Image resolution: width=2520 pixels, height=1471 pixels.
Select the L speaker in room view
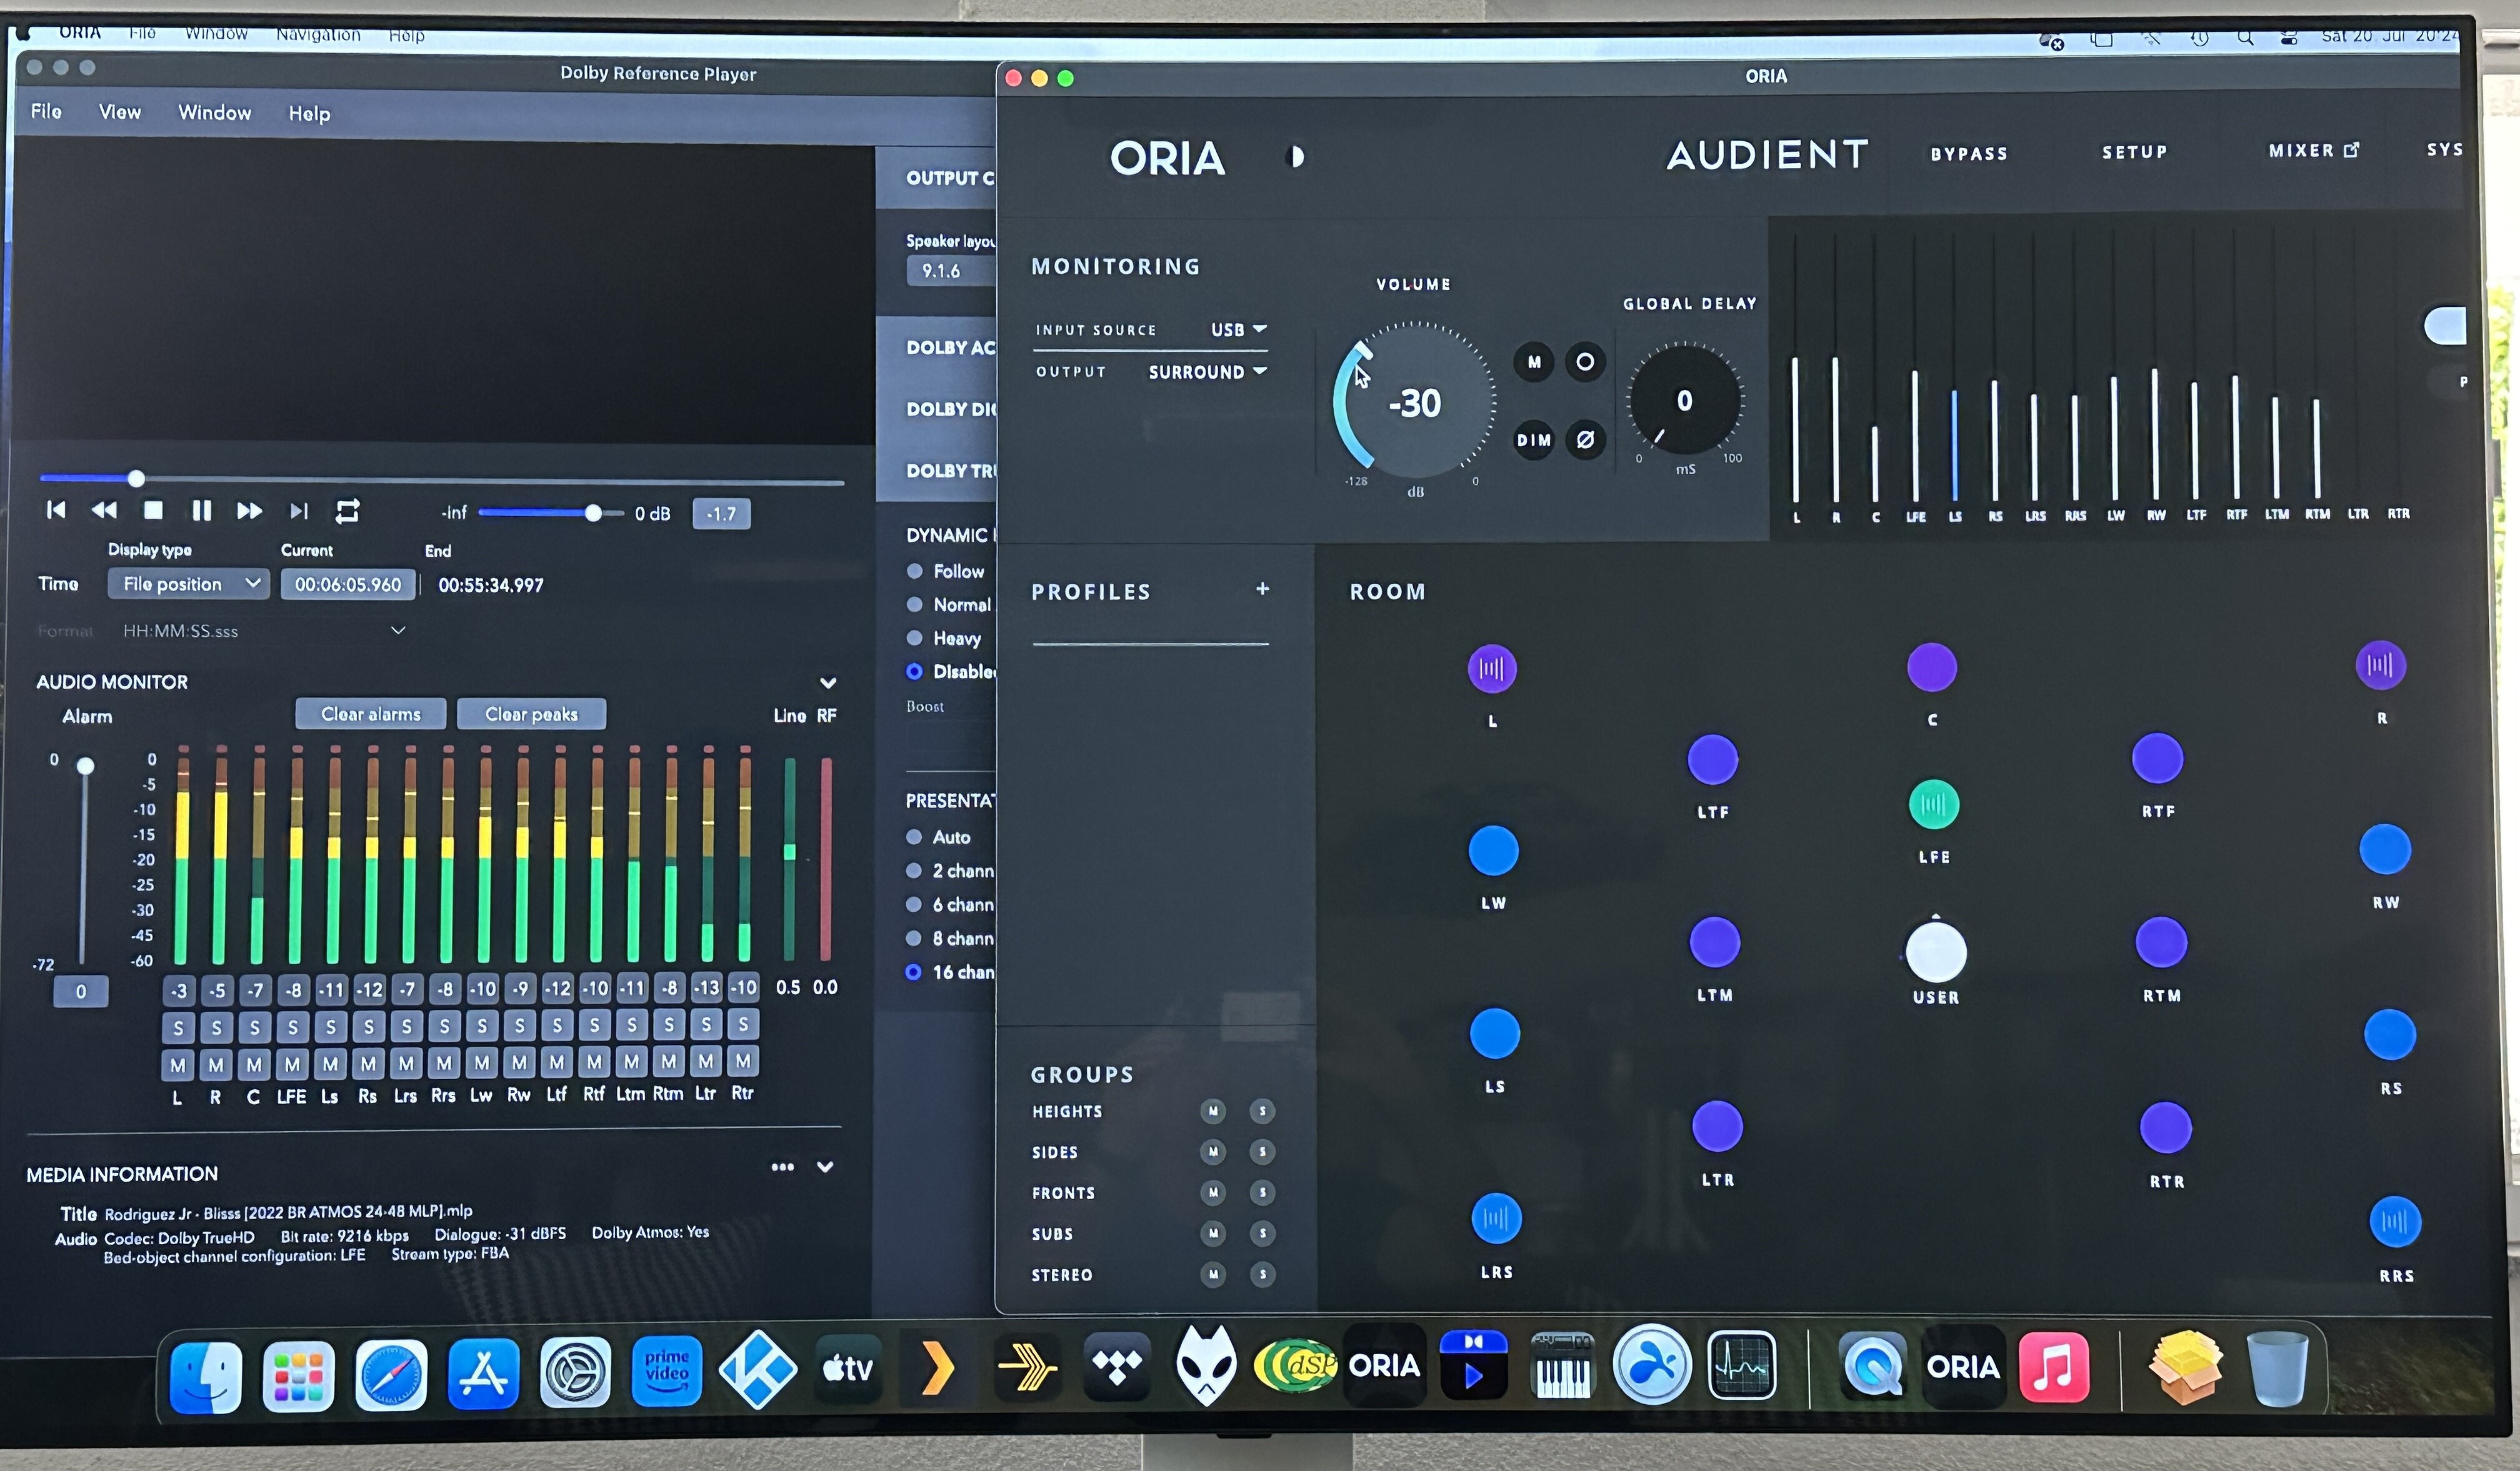pos(1492,668)
